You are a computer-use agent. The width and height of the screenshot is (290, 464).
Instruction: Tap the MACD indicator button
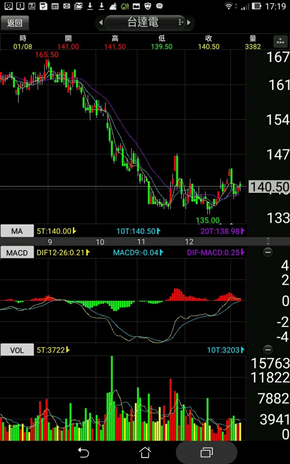coord(17,253)
